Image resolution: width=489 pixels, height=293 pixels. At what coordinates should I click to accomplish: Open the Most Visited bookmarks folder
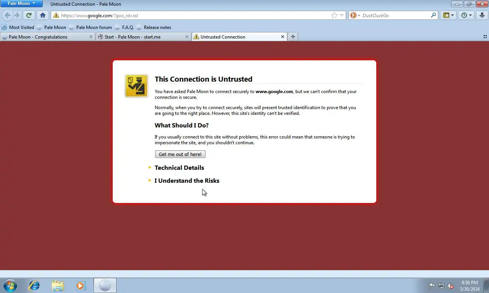18,27
